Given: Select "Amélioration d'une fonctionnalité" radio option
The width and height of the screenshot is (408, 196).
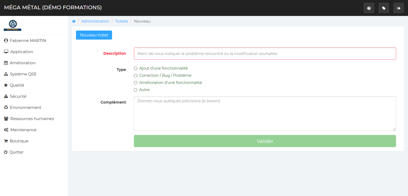Looking at the screenshot, I should (135, 83).
